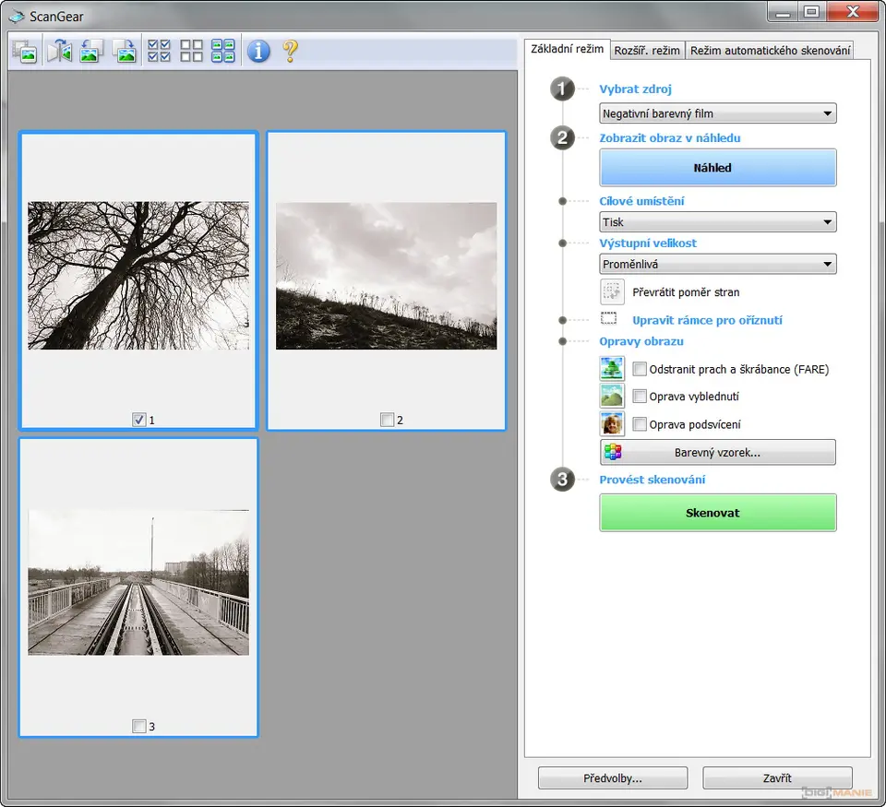Uncheck all frames using toolbar icon
The width and height of the screenshot is (886, 807).
[x=191, y=52]
